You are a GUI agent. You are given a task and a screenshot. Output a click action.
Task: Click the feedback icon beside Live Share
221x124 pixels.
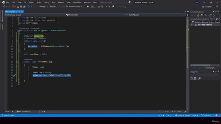[x=217, y=7]
